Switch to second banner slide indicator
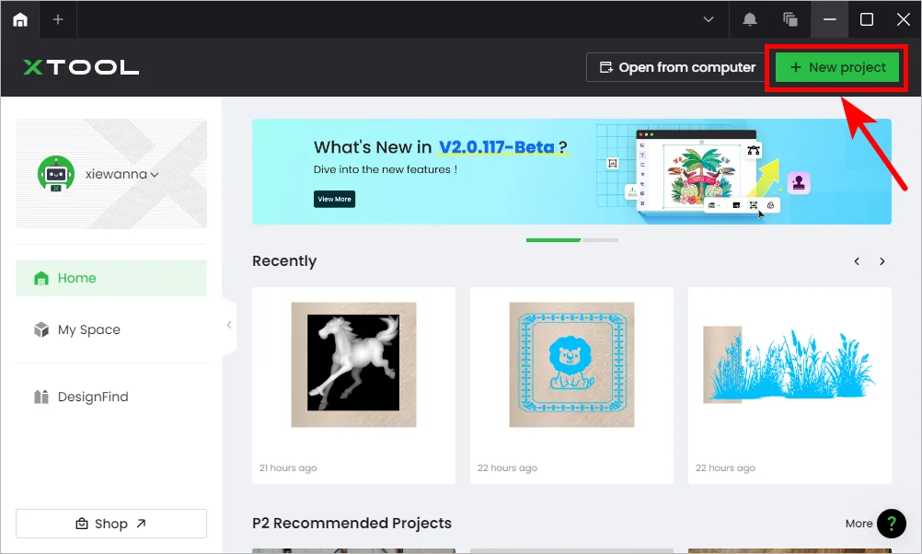Image resolution: width=922 pixels, height=554 pixels. (600, 240)
